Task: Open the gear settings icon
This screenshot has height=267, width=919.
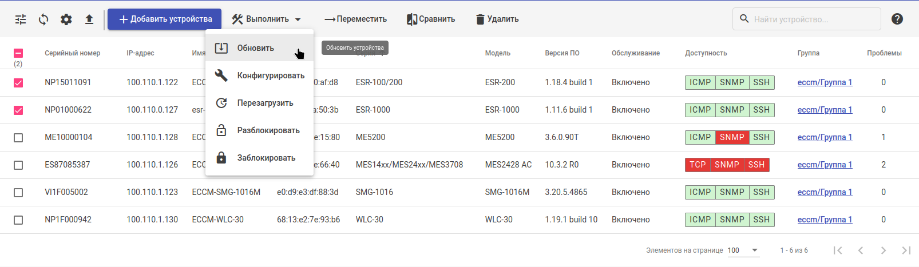Action: [66, 19]
